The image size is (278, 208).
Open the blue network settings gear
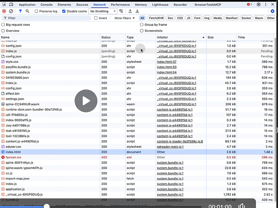click(x=273, y=11)
